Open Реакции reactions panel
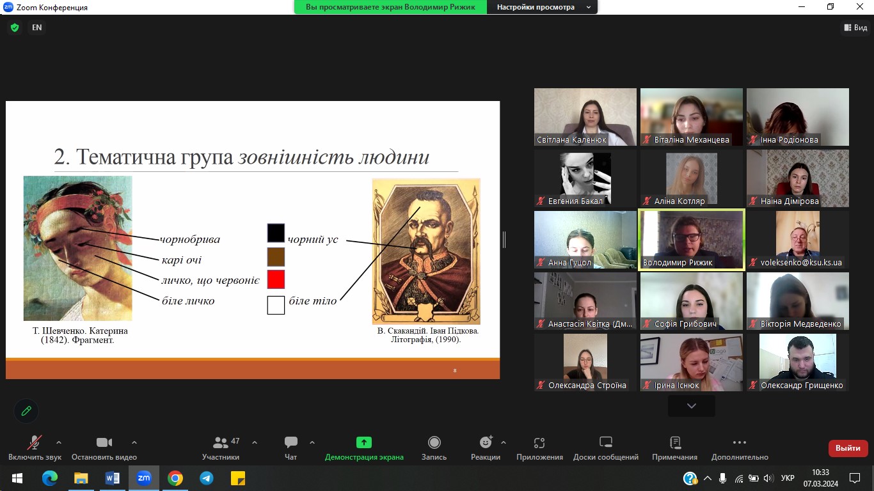 pos(486,448)
